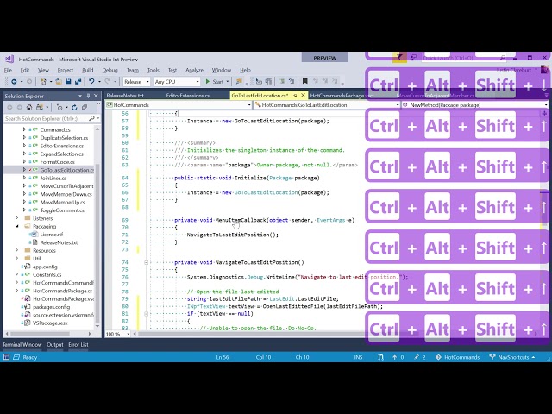Open the Tools menu
552x414 pixels.
[154, 70]
